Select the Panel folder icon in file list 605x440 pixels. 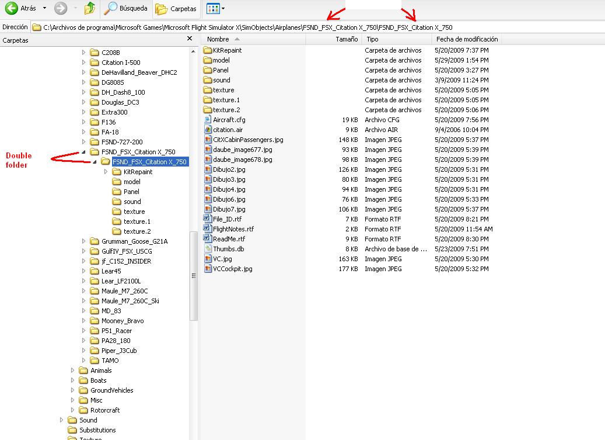point(208,70)
